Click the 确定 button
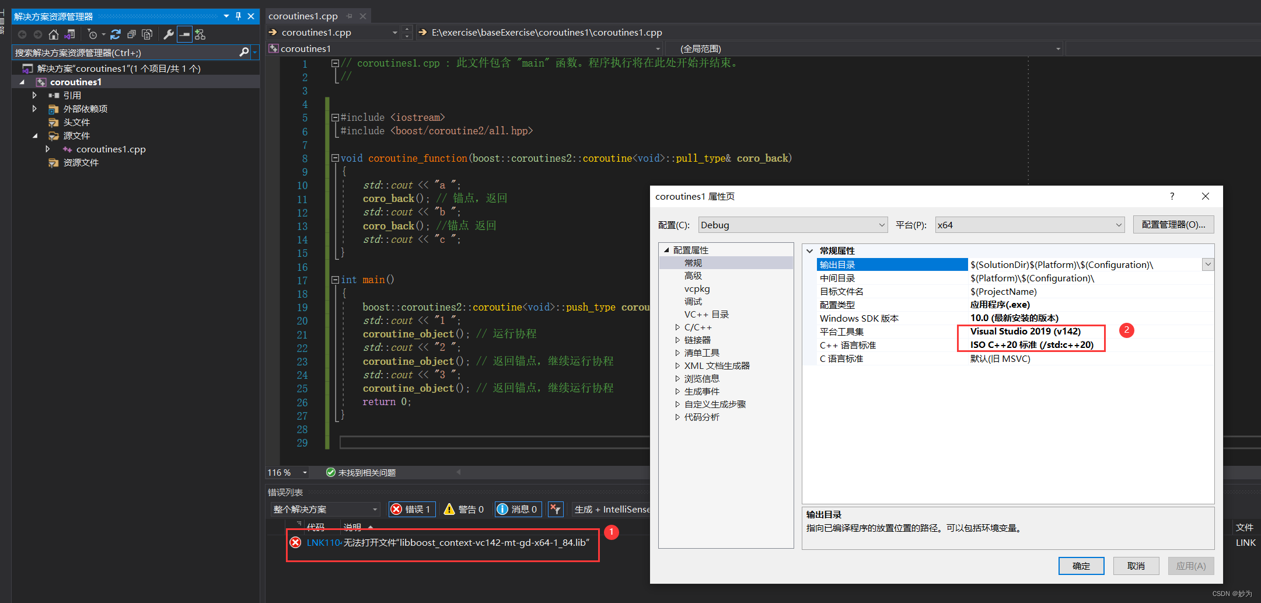Screen dimensions: 1261x603 coord(1081,566)
